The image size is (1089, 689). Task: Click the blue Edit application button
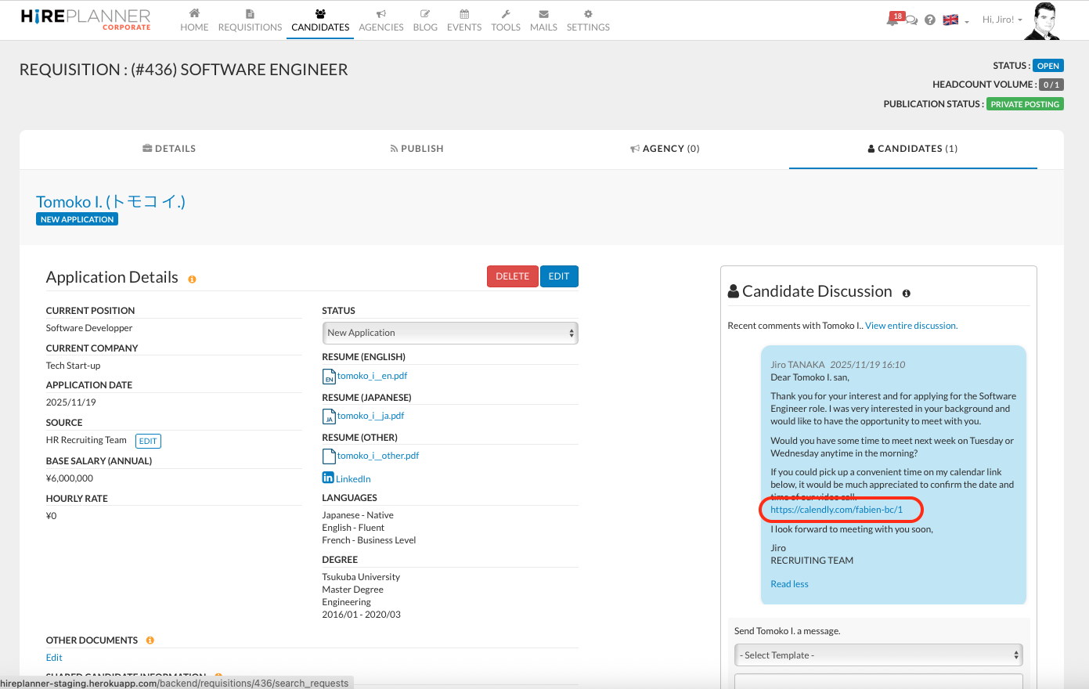pyautogui.click(x=559, y=276)
